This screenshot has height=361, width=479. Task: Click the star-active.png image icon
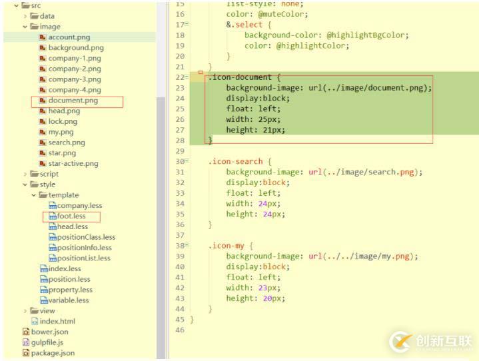tap(43, 164)
